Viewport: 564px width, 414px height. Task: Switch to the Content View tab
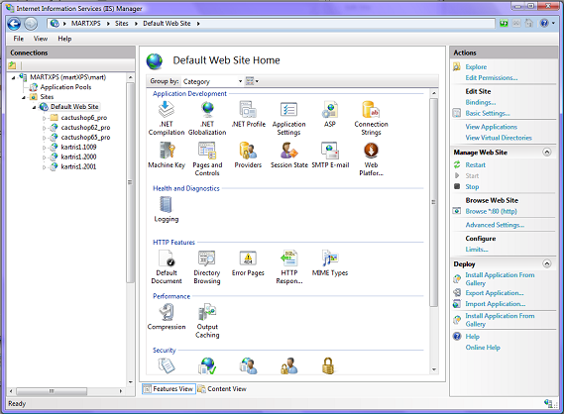coord(222,389)
